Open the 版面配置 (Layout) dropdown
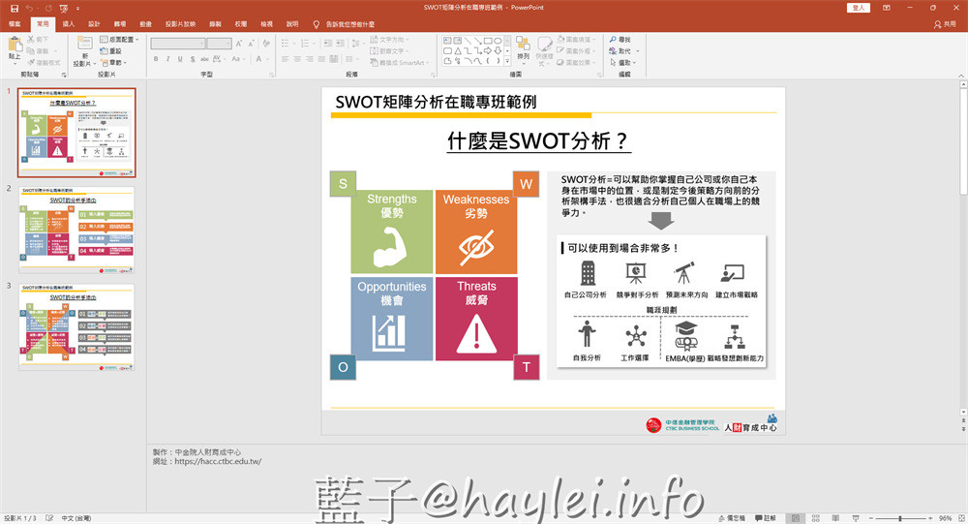 [x=119, y=40]
